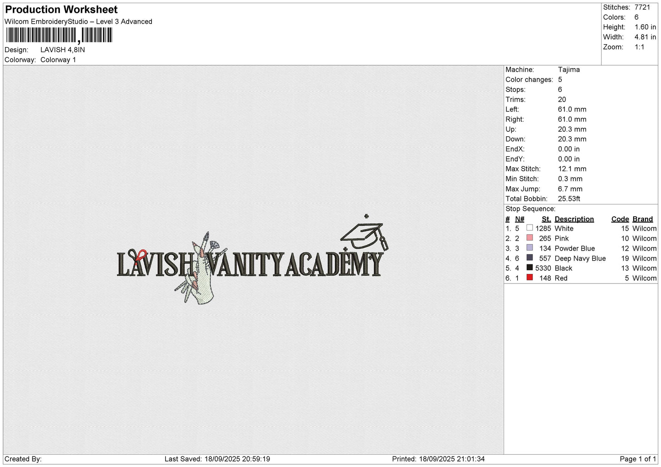
Task: Click the 'Last Saved: 18/09/2025 20:59:19' text
Action: (x=217, y=459)
